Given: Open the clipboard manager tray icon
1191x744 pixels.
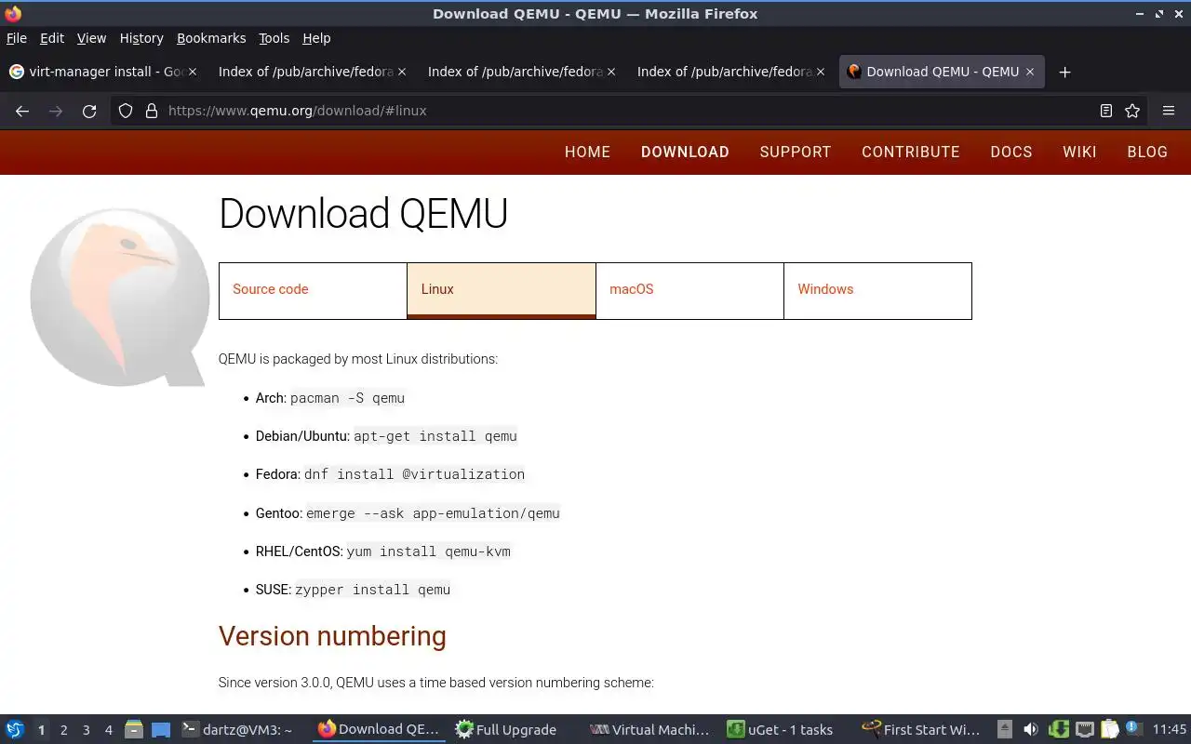Looking at the screenshot, I should [1109, 730].
